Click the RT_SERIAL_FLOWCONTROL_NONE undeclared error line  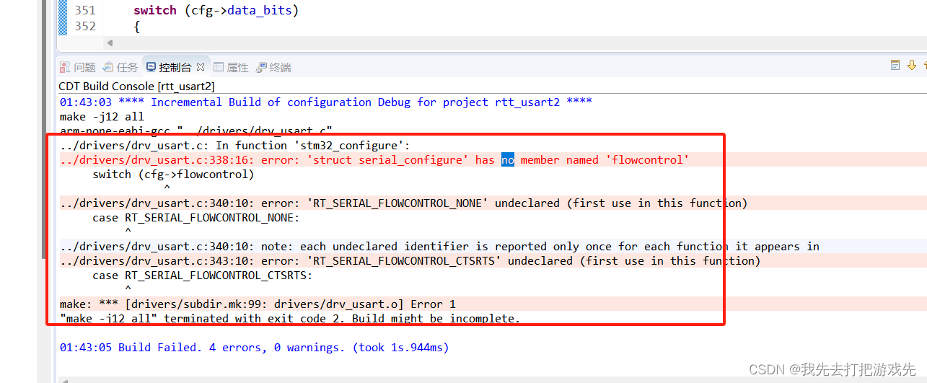(404, 203)
